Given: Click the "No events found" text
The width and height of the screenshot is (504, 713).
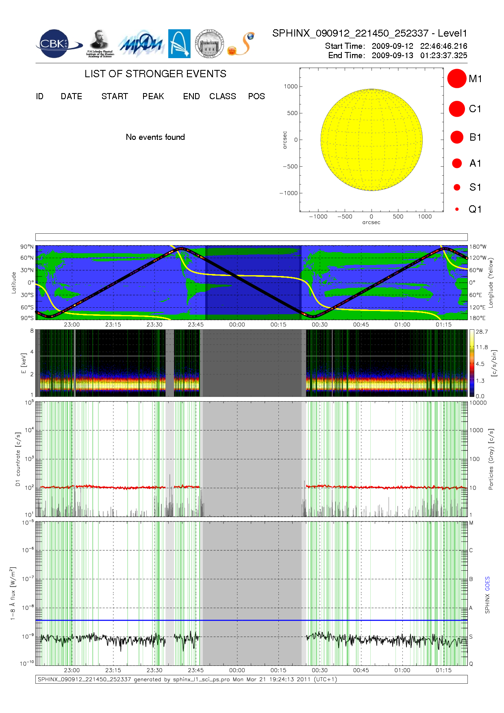Looking at the screenshot, I should click(155, 137).
